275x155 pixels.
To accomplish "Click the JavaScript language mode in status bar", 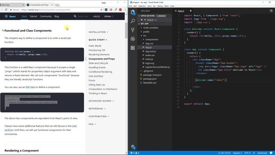I will (x=262, y=153).
